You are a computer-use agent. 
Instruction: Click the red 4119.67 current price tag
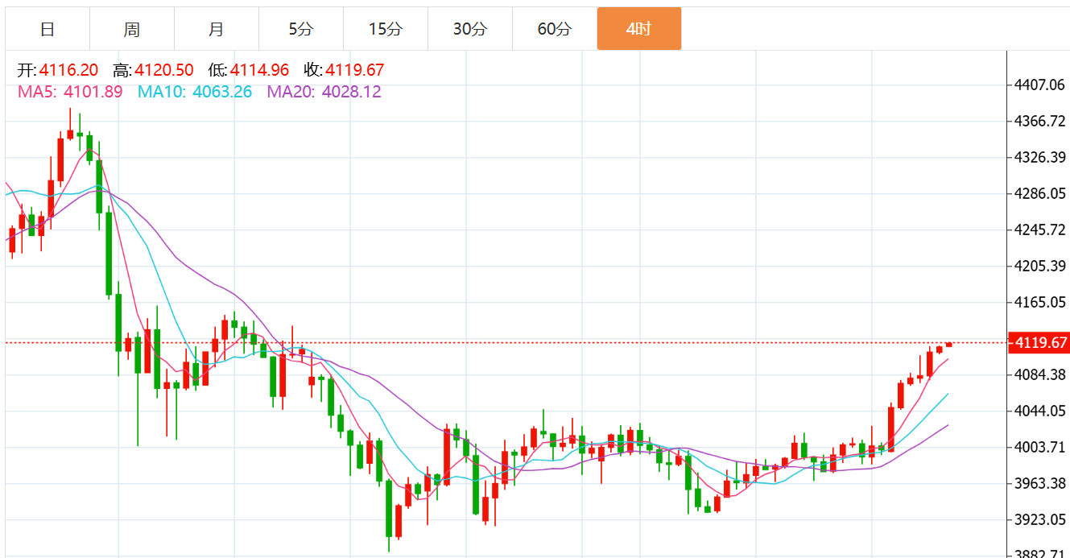(1039, 343)
